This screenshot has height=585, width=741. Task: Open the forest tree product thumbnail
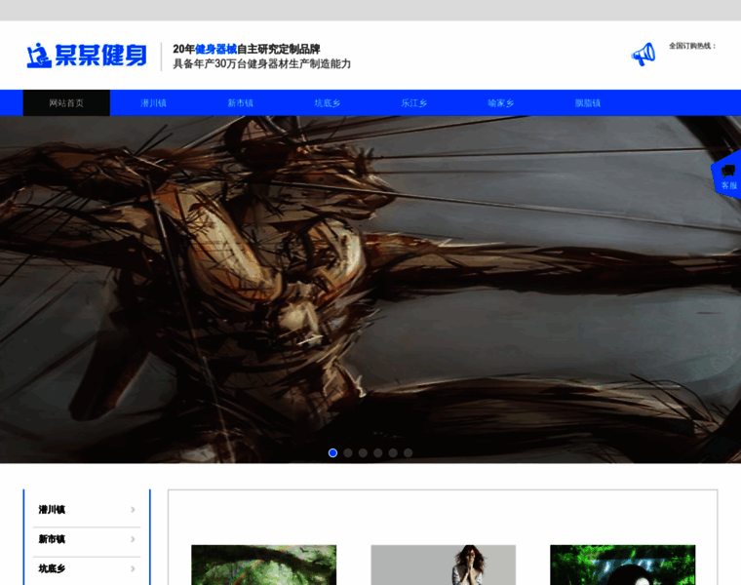263,565
